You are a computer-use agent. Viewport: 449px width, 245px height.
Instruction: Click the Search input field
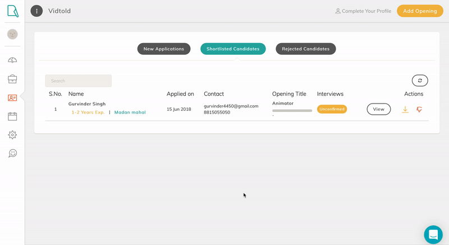pos(79,81)
